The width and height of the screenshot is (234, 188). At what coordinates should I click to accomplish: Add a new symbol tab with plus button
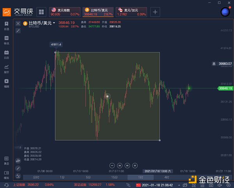click(155, 12)
